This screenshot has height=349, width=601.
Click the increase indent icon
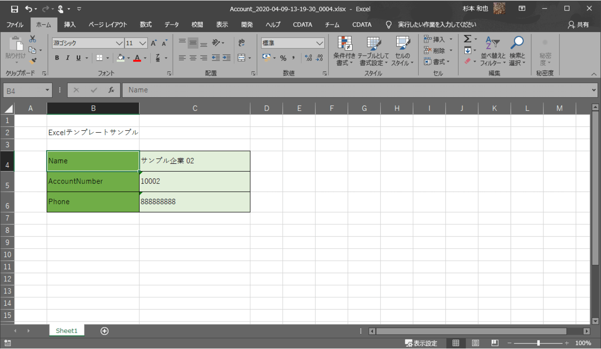tap(226, 58)
